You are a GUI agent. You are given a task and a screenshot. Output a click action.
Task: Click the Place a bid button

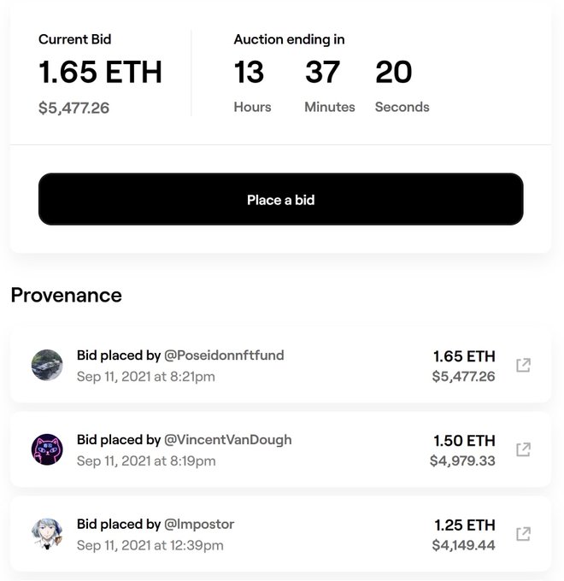coord(280,200)
